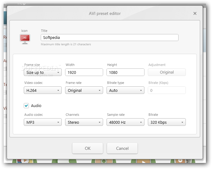Close the AVI preset editor dialog
The image size is (212, 169).
[195, 13]
